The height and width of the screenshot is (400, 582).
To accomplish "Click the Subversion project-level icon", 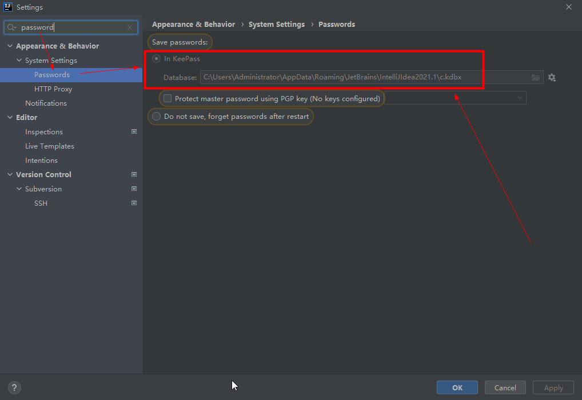I will (134, 189).
